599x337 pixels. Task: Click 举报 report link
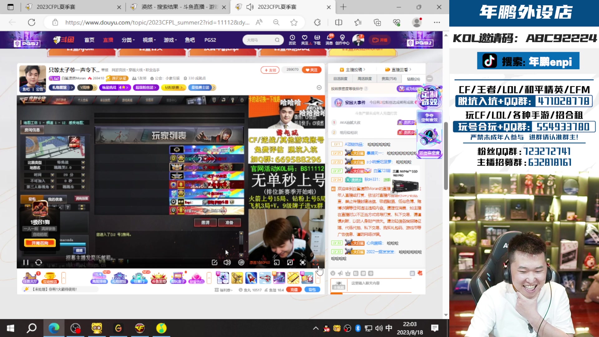[105, 70]
